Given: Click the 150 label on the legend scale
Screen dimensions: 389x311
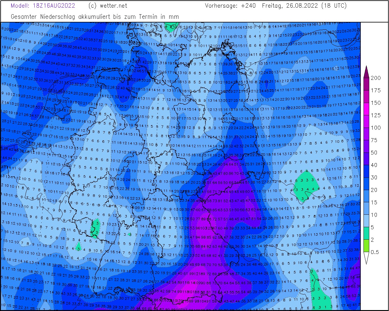Looking at the screenshot, I should coord(376,103).
